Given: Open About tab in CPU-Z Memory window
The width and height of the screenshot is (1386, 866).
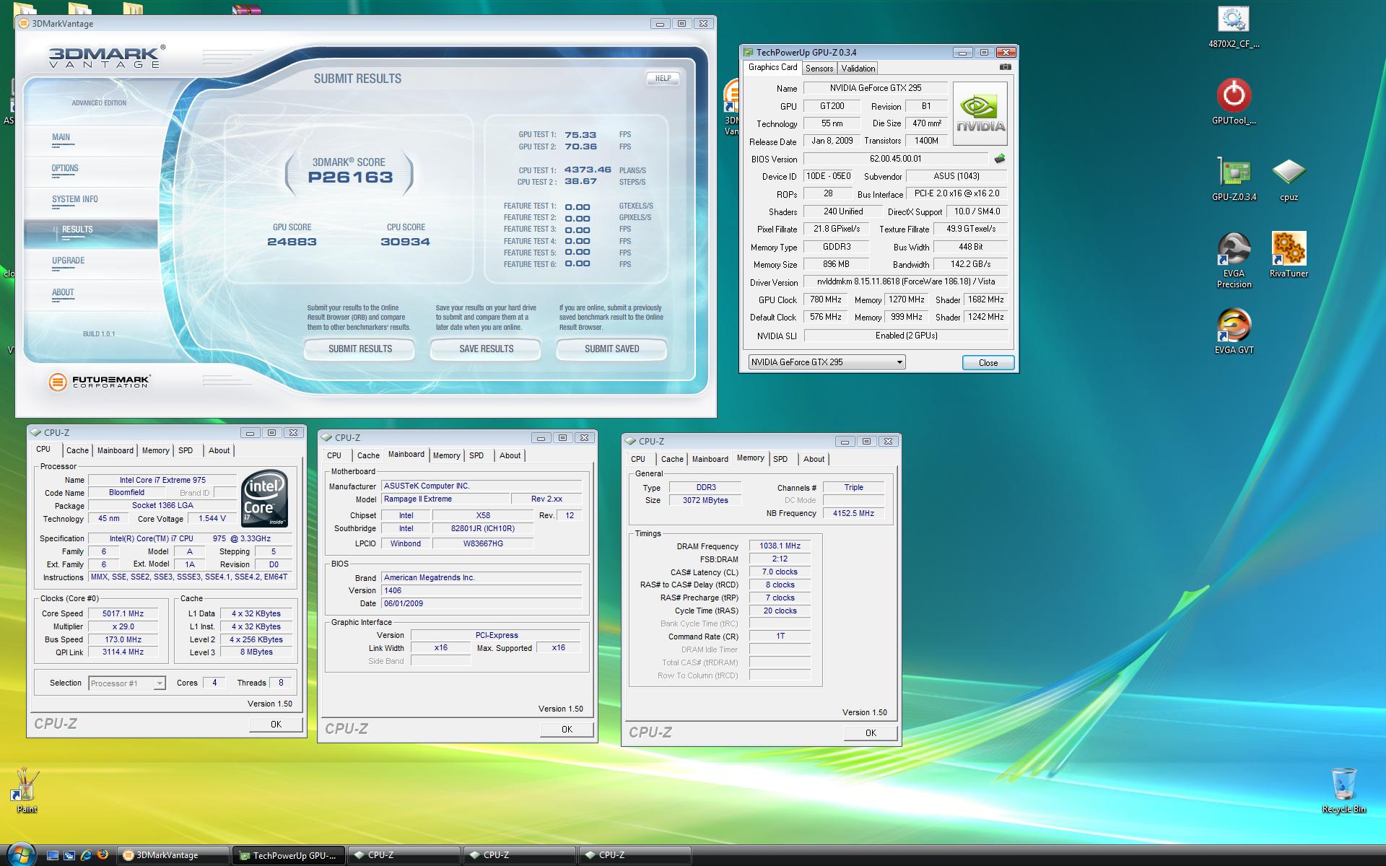Looking at the screenshot, I should point(814,459).
